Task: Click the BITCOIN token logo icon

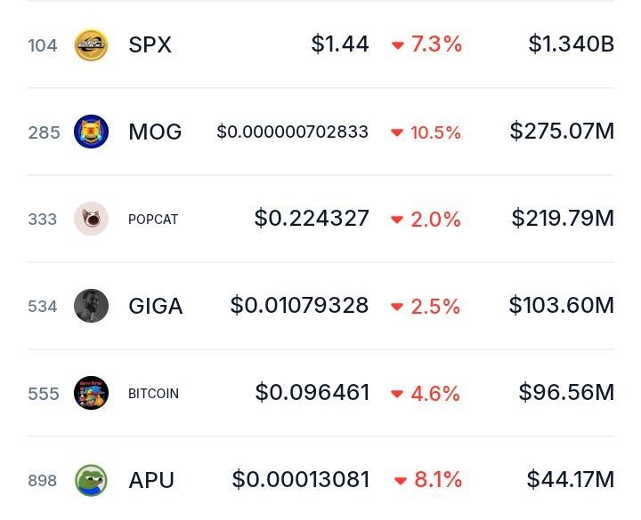Action: tap(91, 393)
